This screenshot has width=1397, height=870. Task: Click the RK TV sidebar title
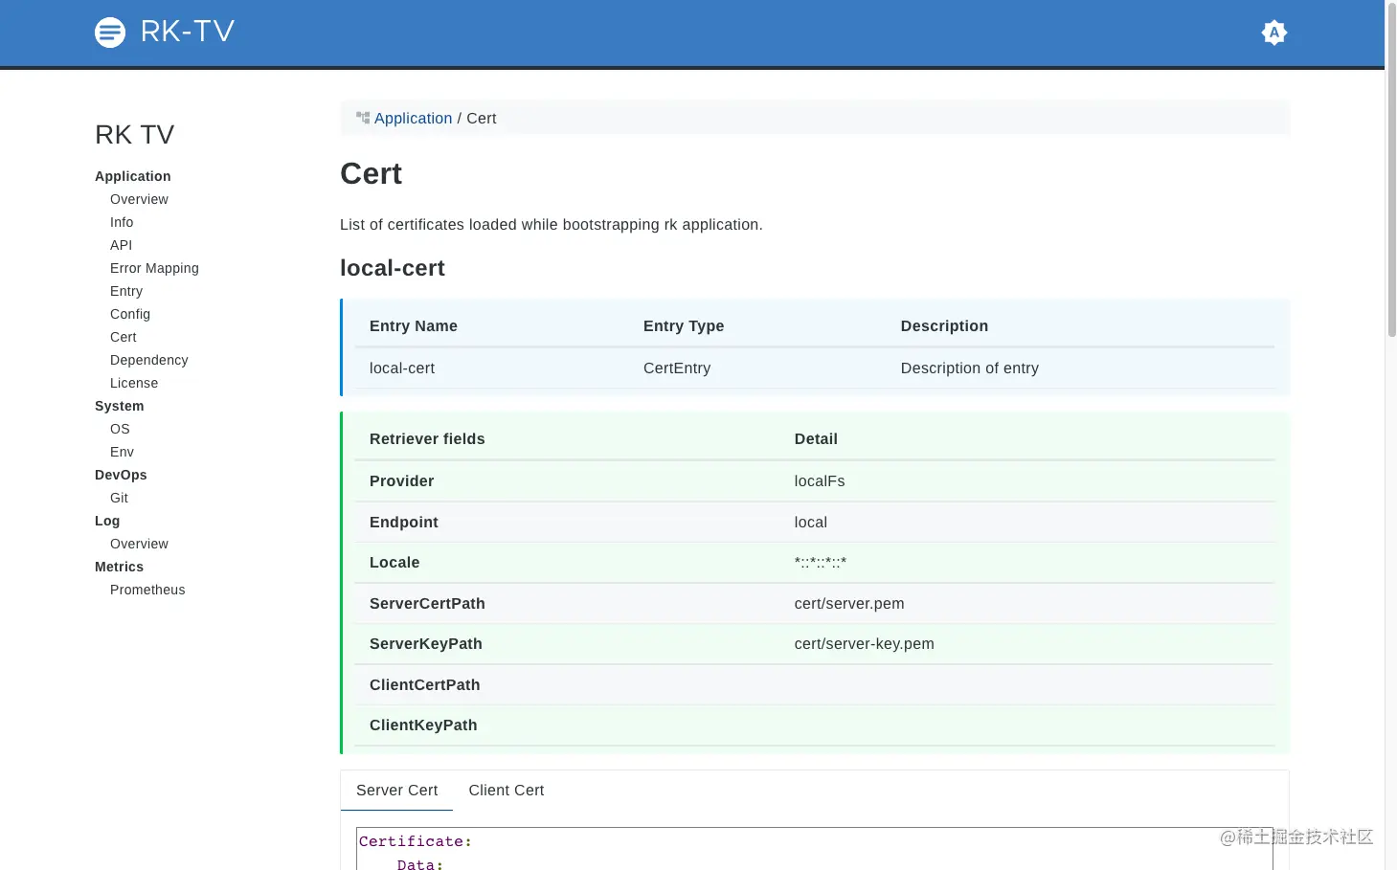(135, 135)
